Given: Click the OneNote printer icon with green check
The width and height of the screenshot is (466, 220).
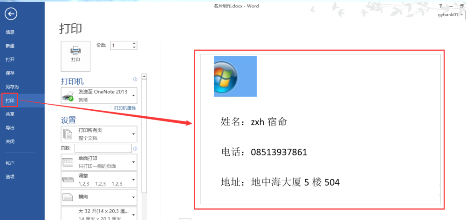Looking at the screenshot, I should [x=68, y=96].
